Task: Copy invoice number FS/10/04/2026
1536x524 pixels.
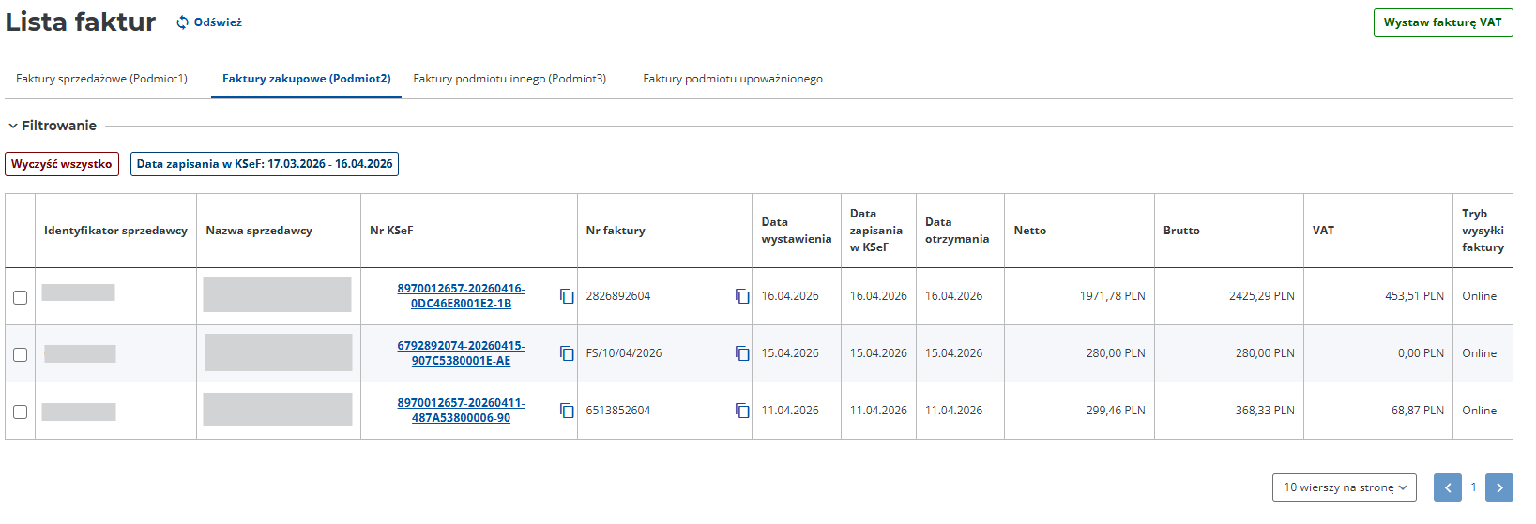Action: [742, 353]
